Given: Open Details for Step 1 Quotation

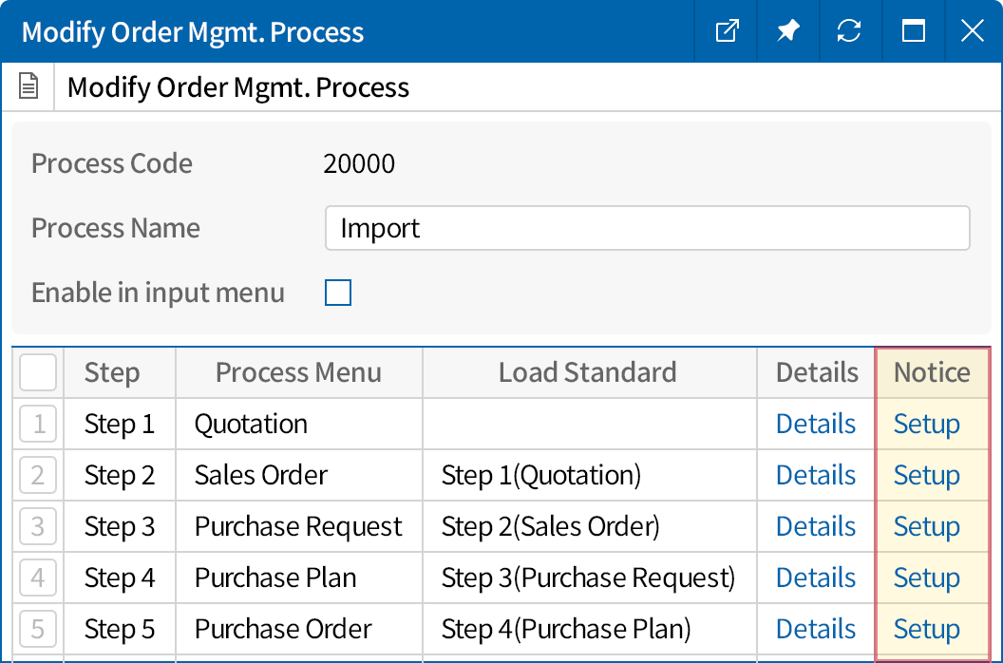Looking at the screenshot, I should coord(815,424).
